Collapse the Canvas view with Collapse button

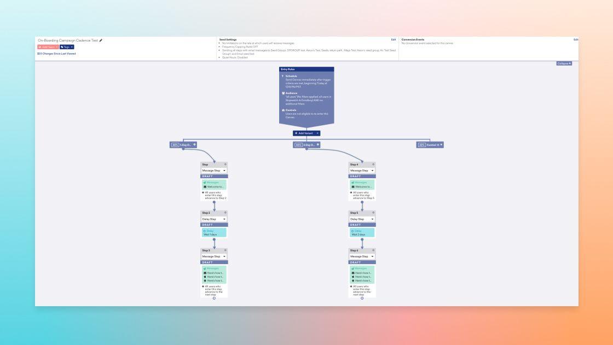pos(564,63)
